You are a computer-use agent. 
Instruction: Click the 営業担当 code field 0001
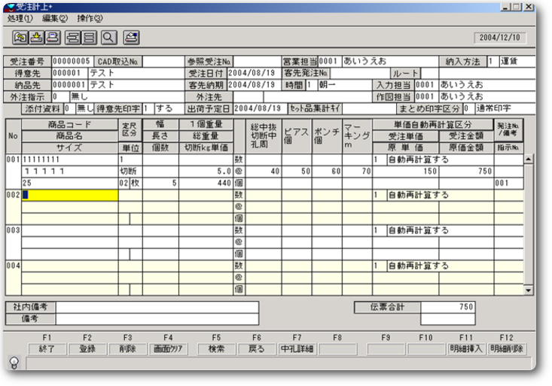pos(330,62)
